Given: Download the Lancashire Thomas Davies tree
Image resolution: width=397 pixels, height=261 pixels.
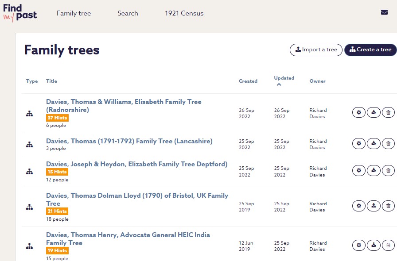Looking at the screenshot, I should 374,143.
